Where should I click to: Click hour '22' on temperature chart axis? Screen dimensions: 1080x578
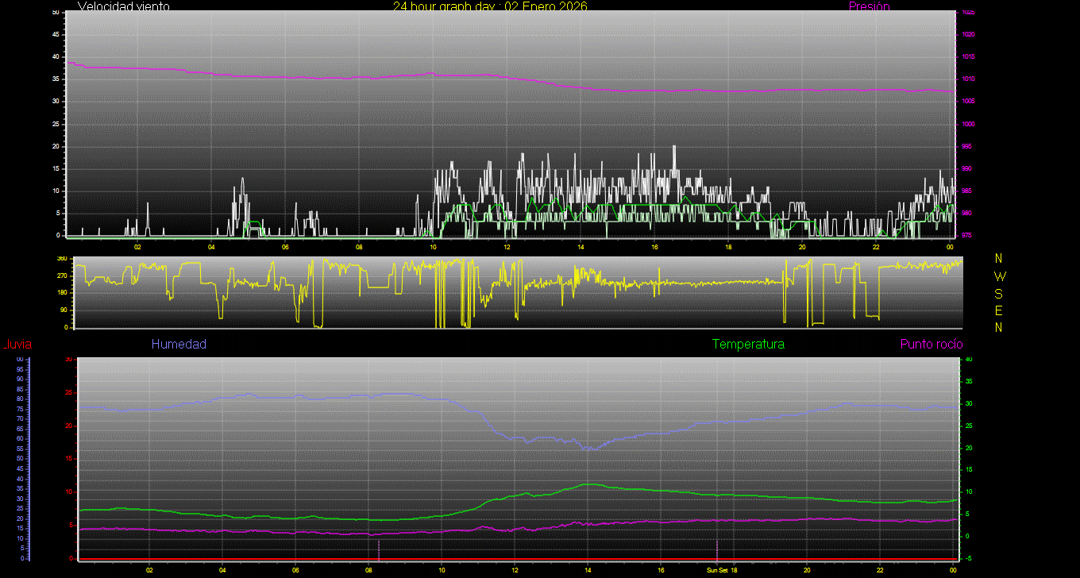pyautogui.click(x=880, y=570)
